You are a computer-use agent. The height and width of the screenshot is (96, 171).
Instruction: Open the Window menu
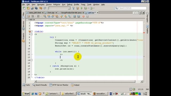click(96, 5)
